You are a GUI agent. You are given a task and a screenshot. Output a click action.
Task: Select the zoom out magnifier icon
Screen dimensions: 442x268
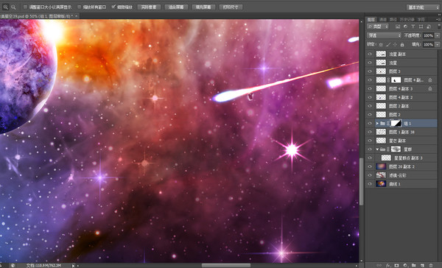pos(13,7)
